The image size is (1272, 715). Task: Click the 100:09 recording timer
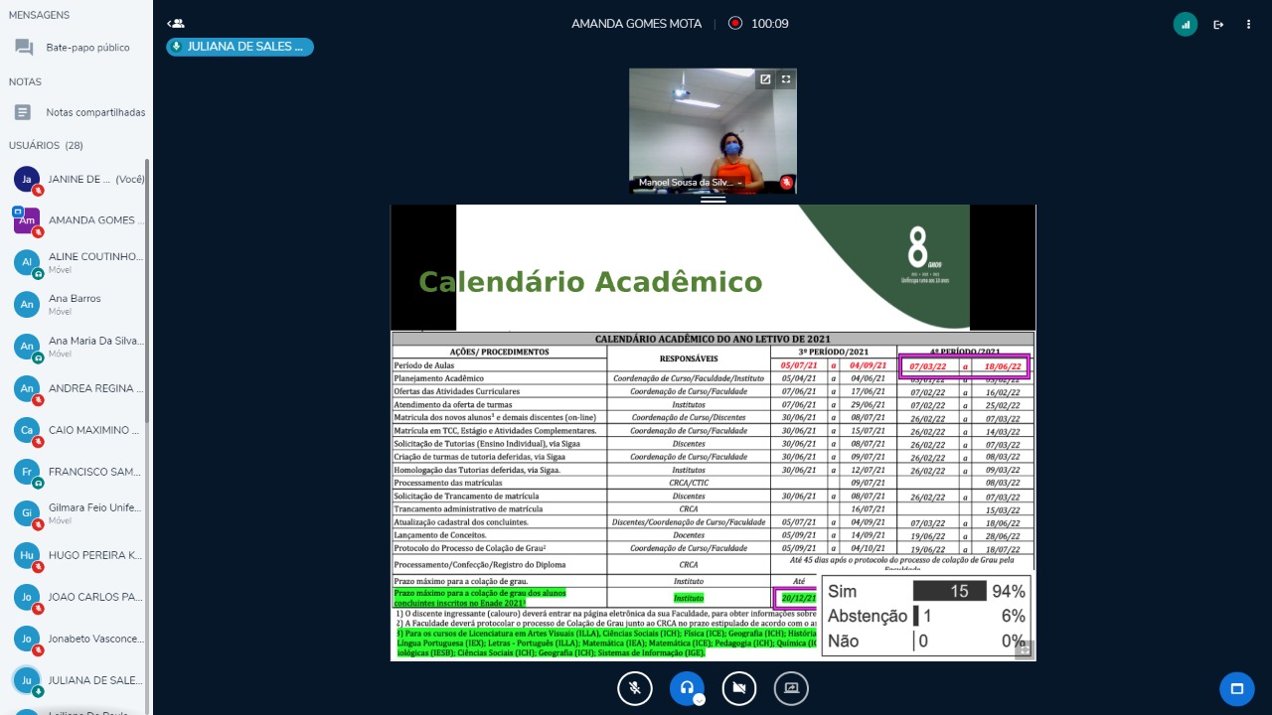[x=769, y=24]
